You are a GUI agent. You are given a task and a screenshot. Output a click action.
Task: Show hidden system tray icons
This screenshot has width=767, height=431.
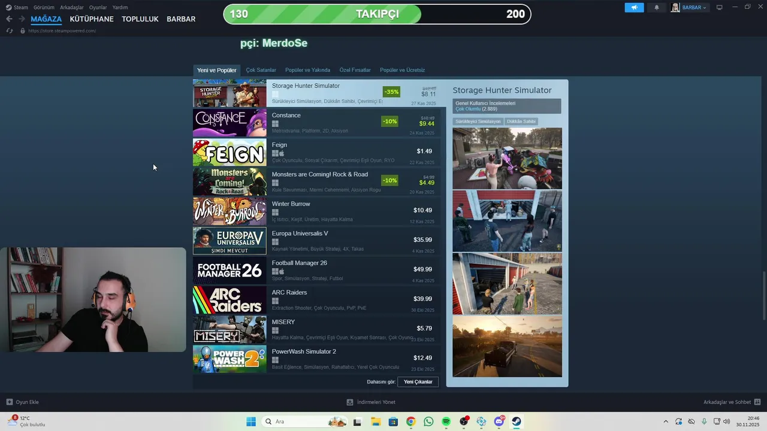[x=666, y=421]
